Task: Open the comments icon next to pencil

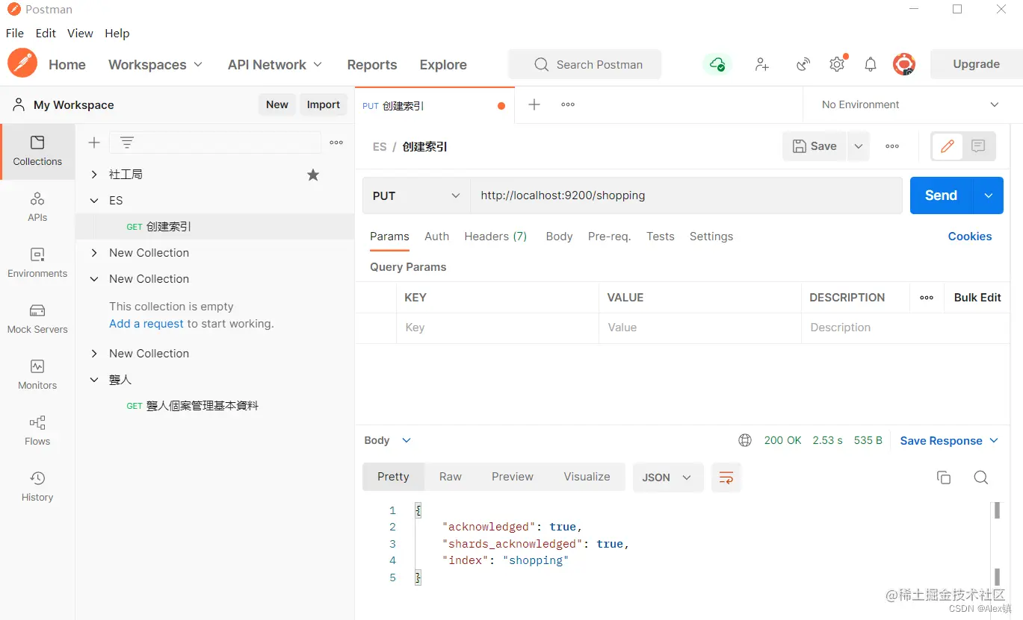Action: [978, 146]
